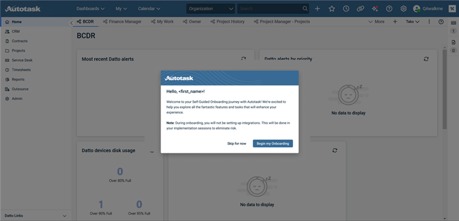Open Admin in the sidebar
This screenshot has width=459, height=221.
coord(36,99)
